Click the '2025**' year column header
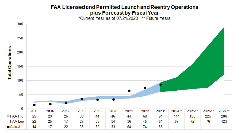 192,111
